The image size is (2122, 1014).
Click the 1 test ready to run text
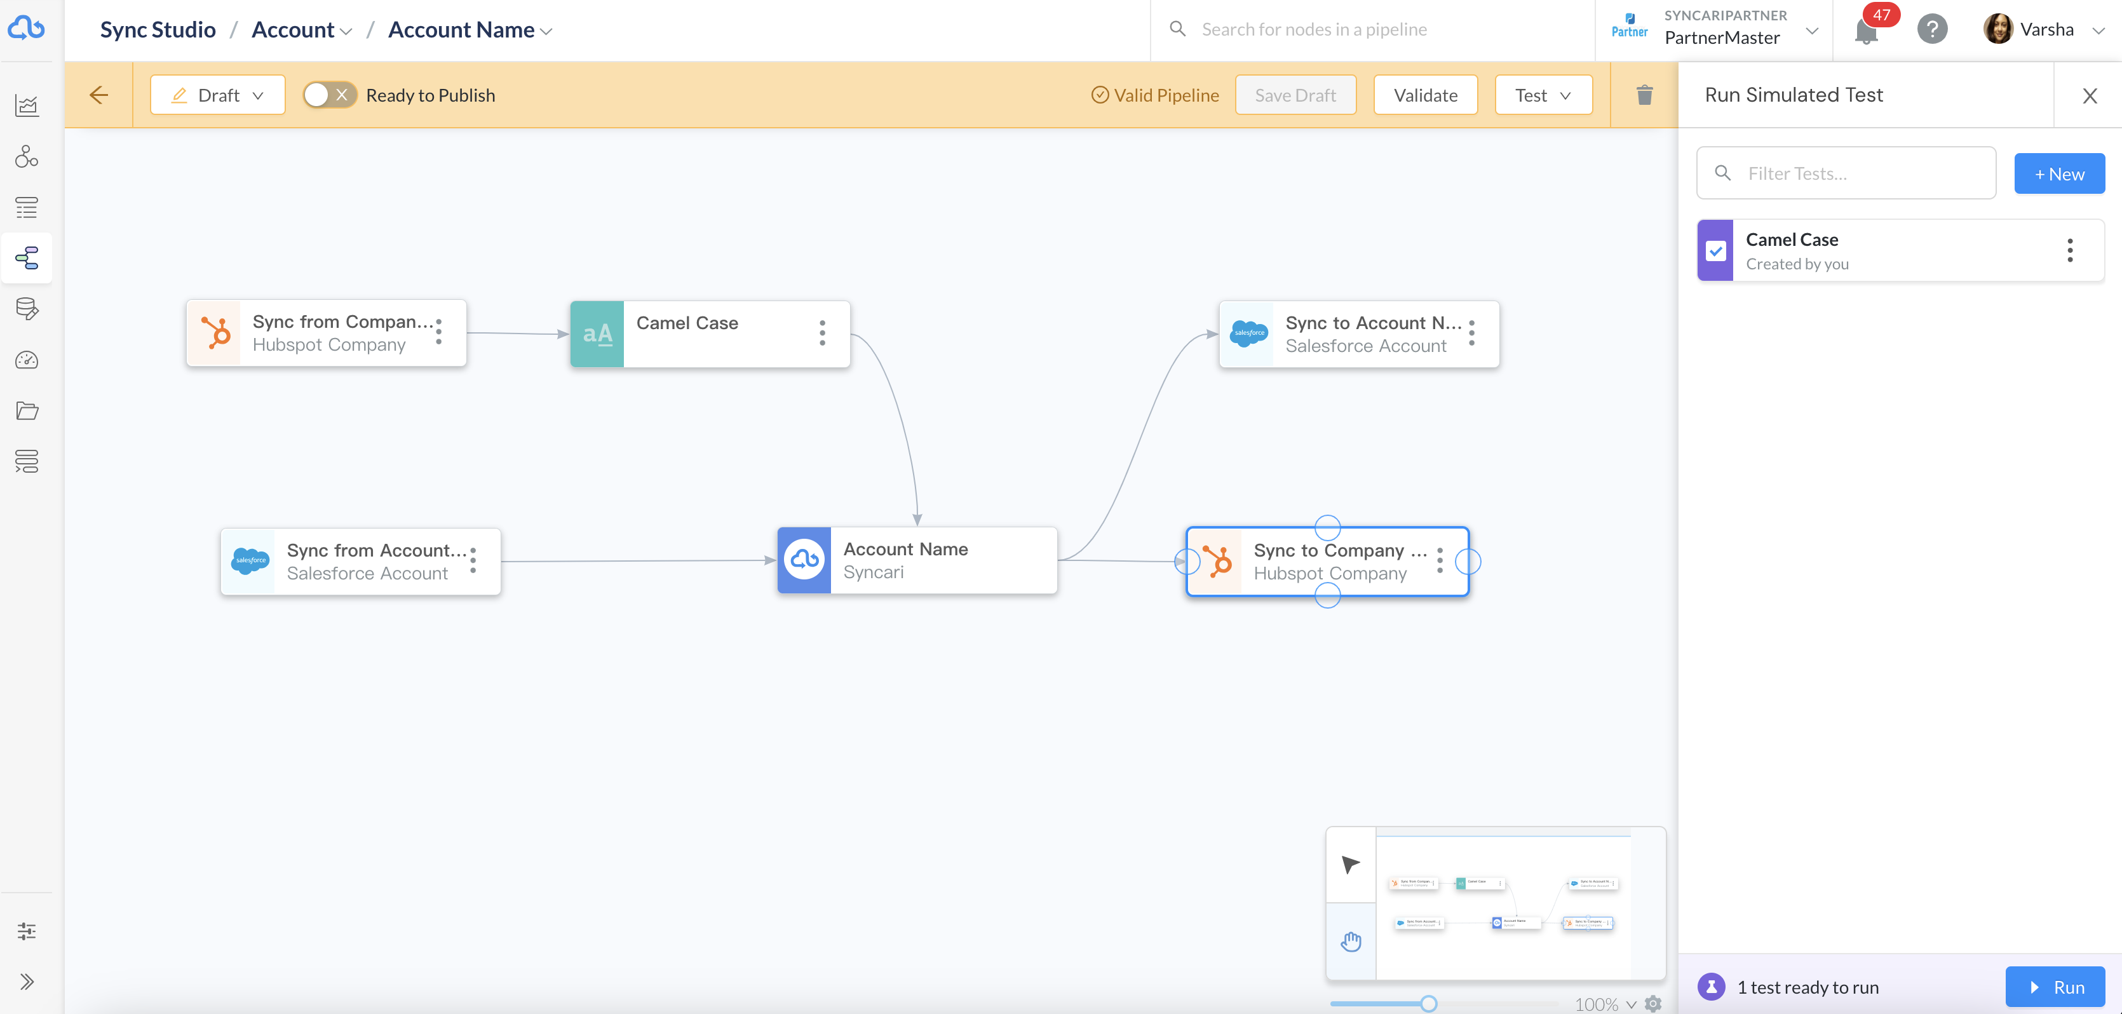[1808, 987]
